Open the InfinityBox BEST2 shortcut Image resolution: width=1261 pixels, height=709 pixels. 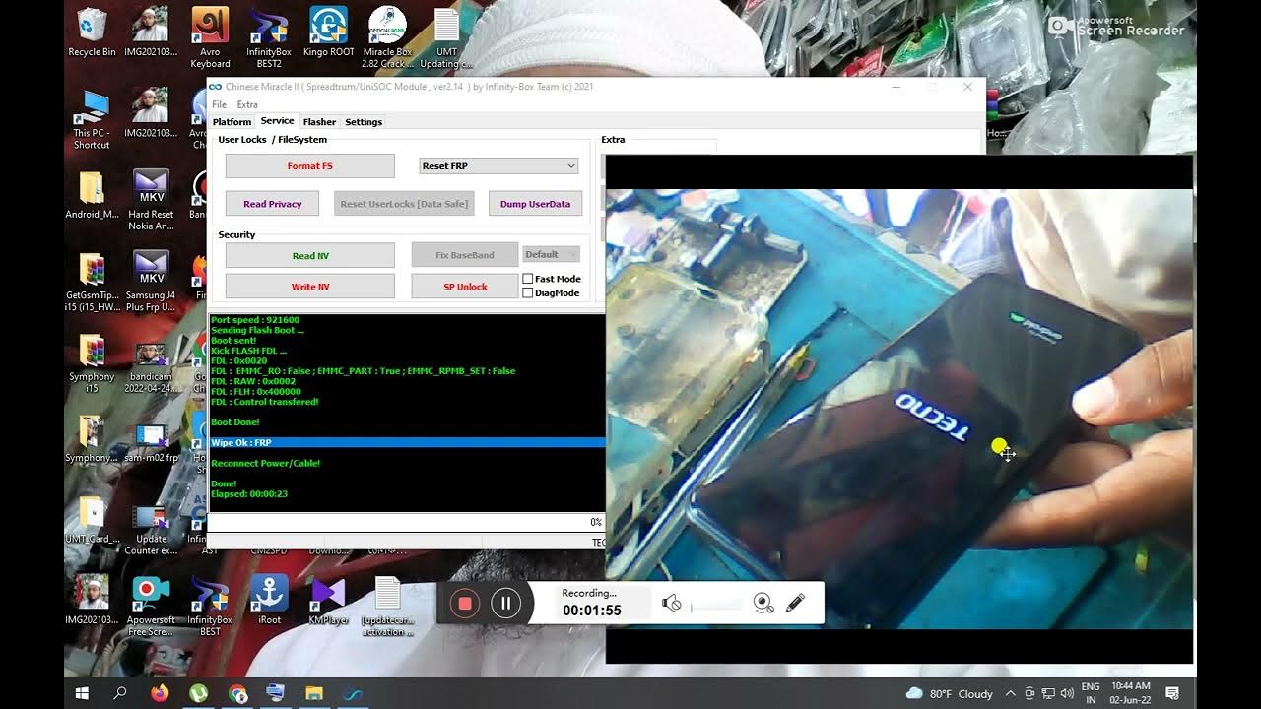click(x=268, y=37)
